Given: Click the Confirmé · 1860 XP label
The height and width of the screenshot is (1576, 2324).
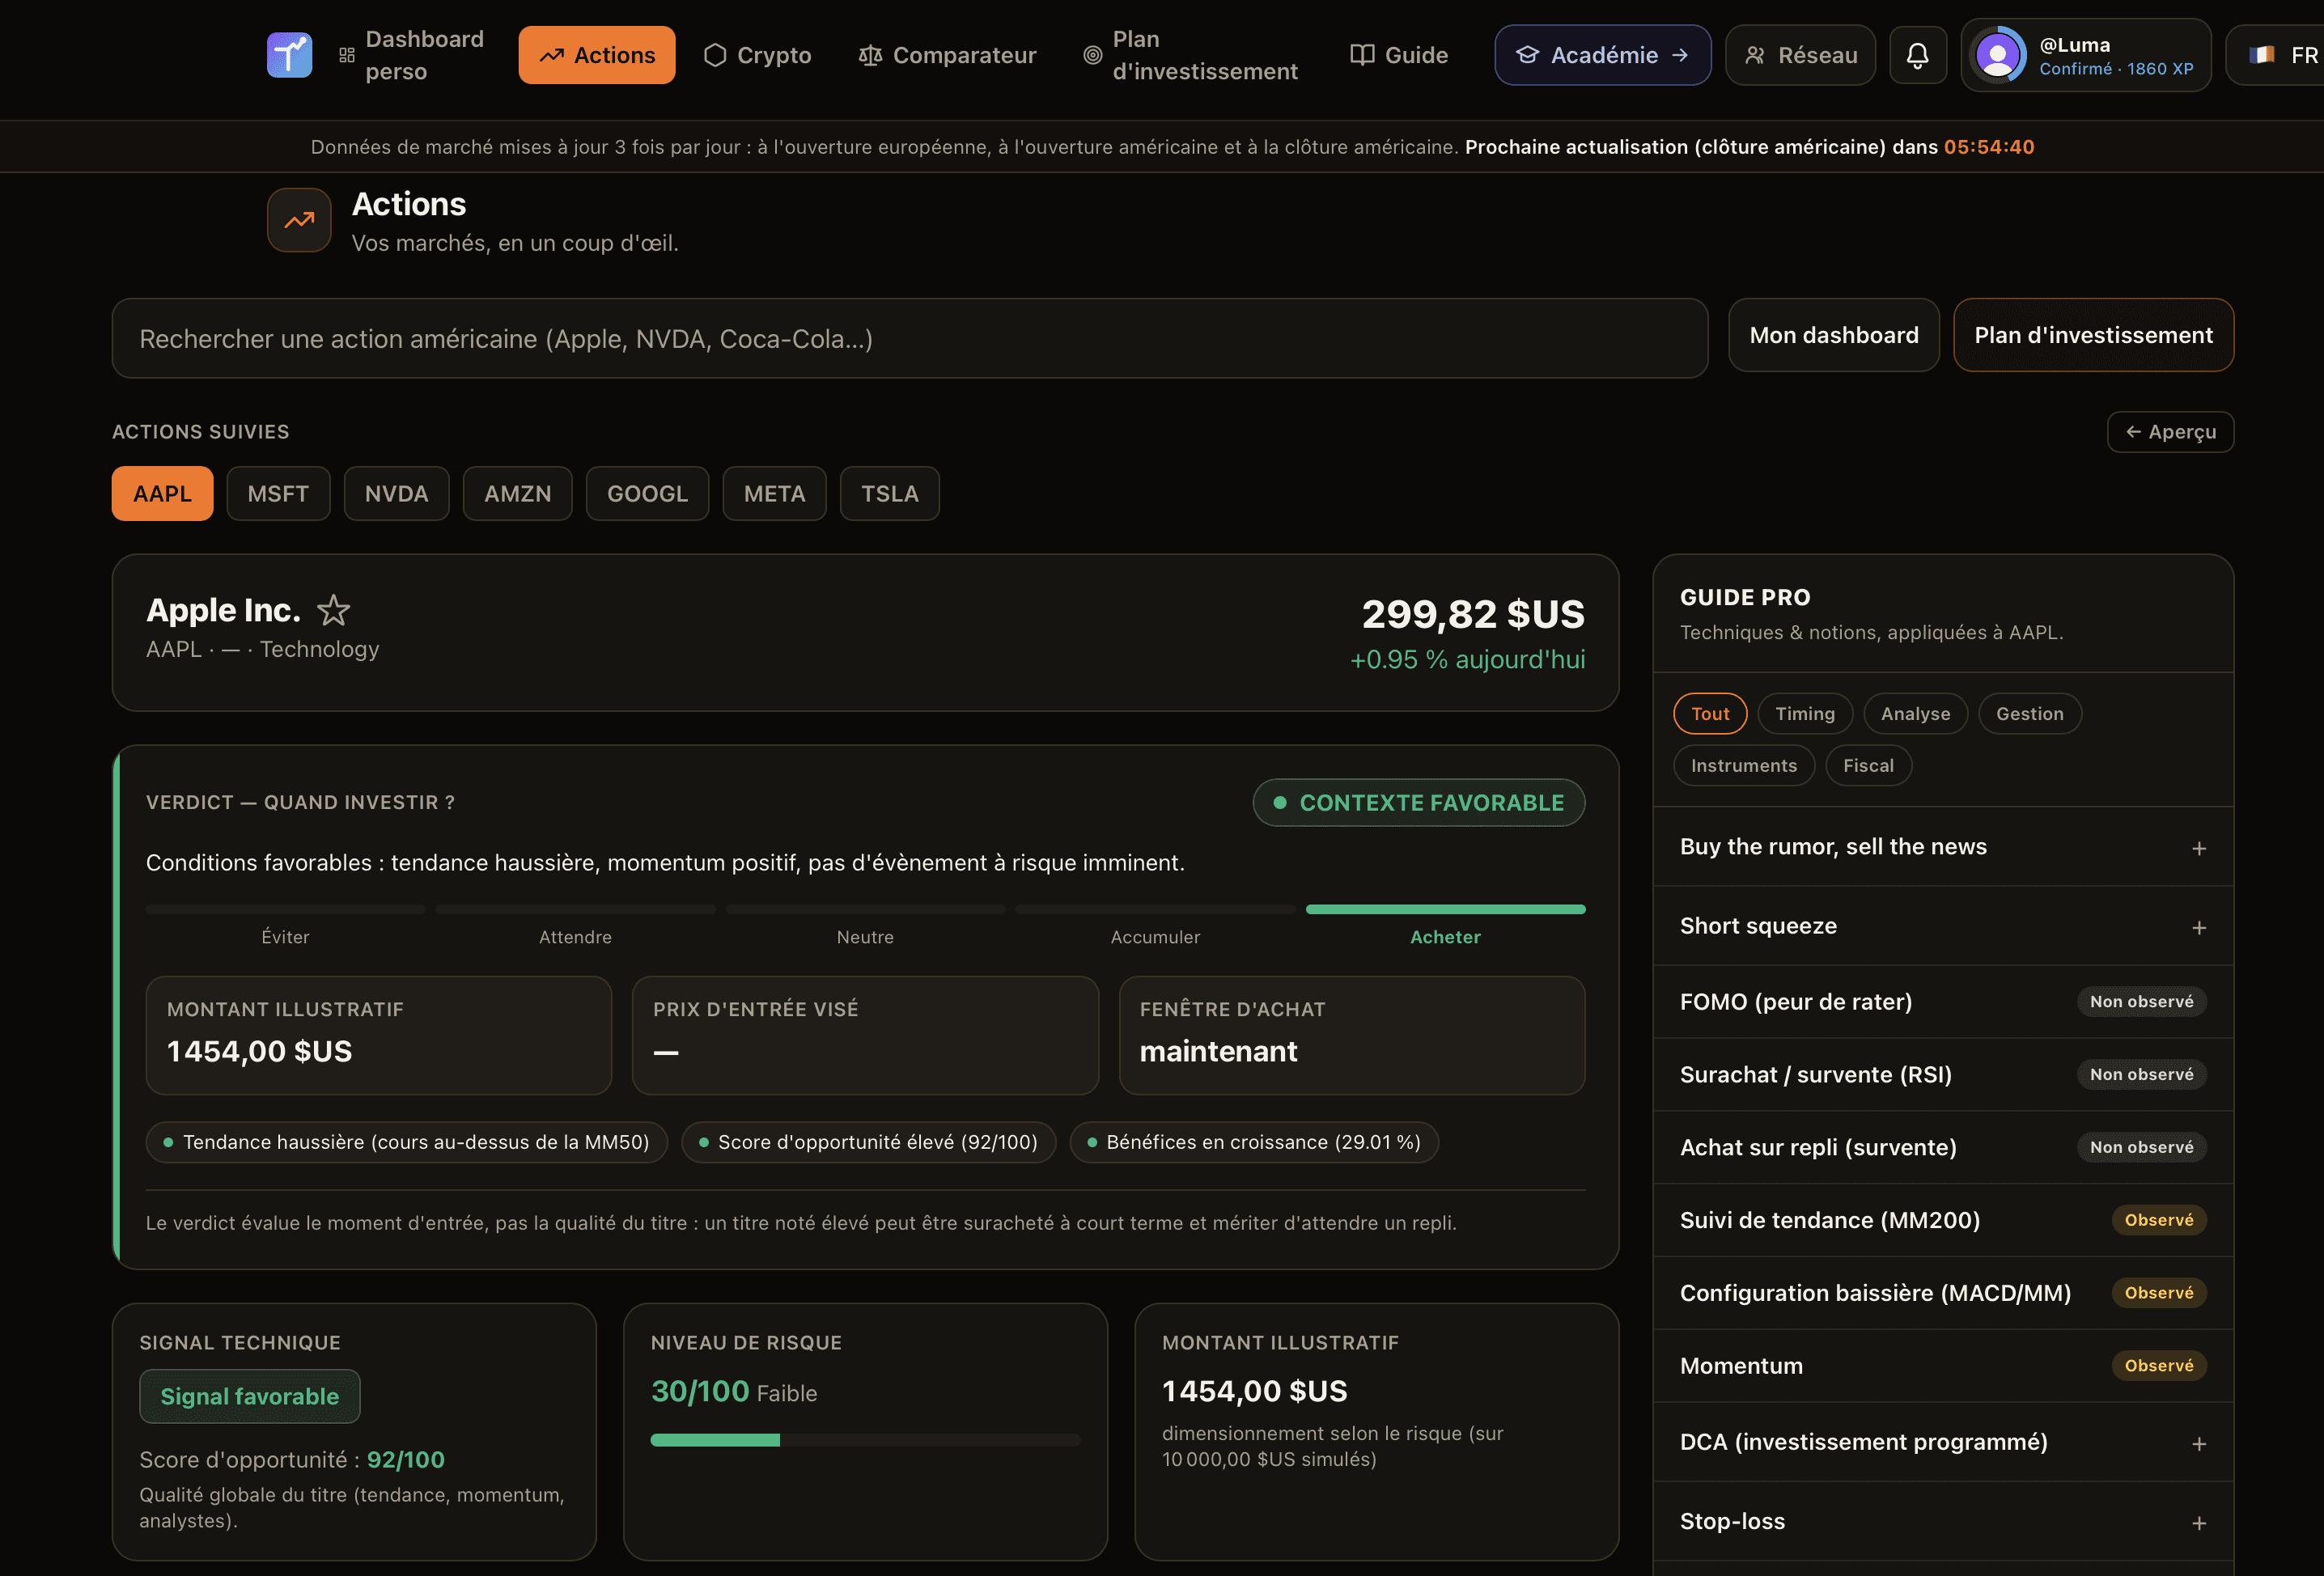Looking at the screenshot, I should [x=2116, y=68].
